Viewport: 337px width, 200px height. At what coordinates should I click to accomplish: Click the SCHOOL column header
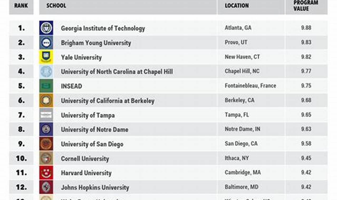click(56, 6)
